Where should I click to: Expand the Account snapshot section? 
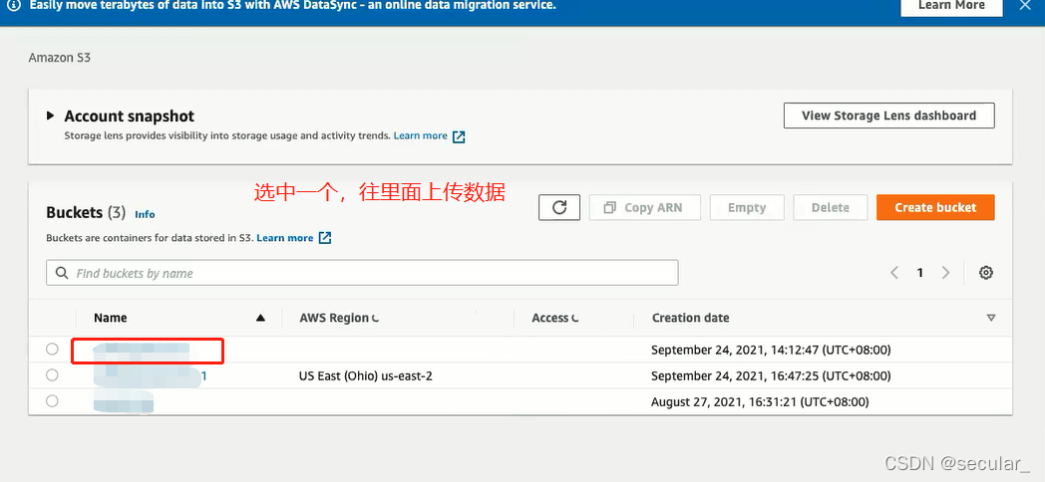click(50, 116)
